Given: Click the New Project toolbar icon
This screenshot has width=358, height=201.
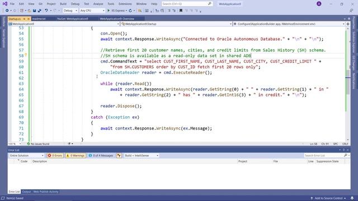Looking at the screenshot, I should [22, 11].
